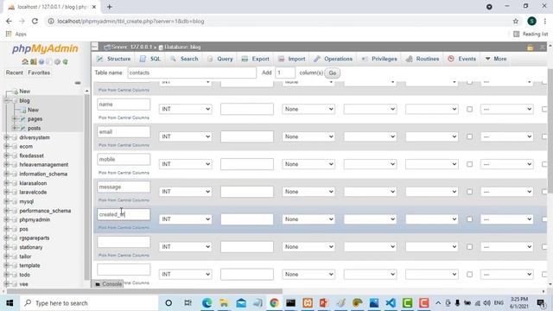Screen dimensions: 553x311
Task: Open the phpMyAdmin home icon
Action: click(25, 61)
